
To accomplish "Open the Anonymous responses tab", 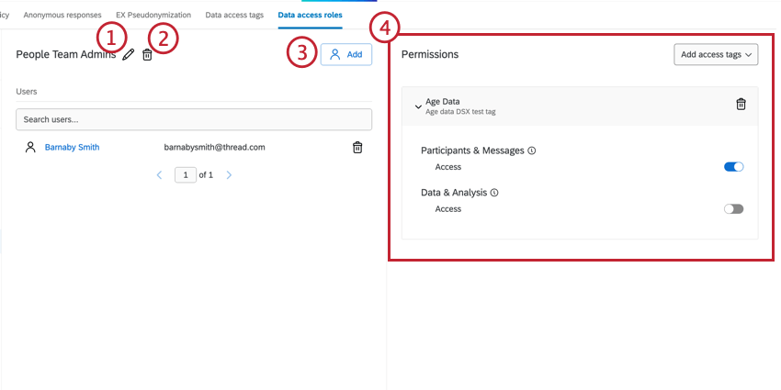I will click(62, 15).
